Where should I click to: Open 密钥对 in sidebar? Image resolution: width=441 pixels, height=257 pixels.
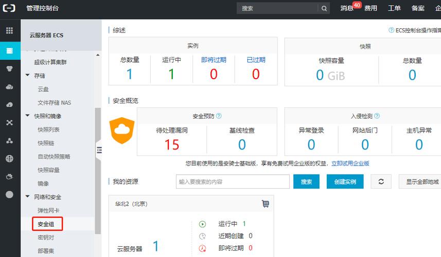(46, 237)
